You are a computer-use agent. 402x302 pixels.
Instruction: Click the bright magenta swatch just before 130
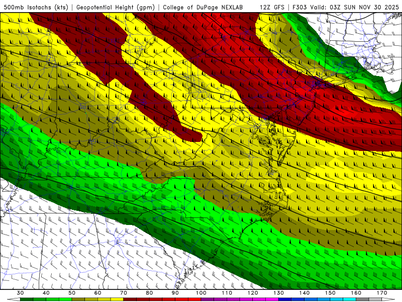tap(272, 299)
